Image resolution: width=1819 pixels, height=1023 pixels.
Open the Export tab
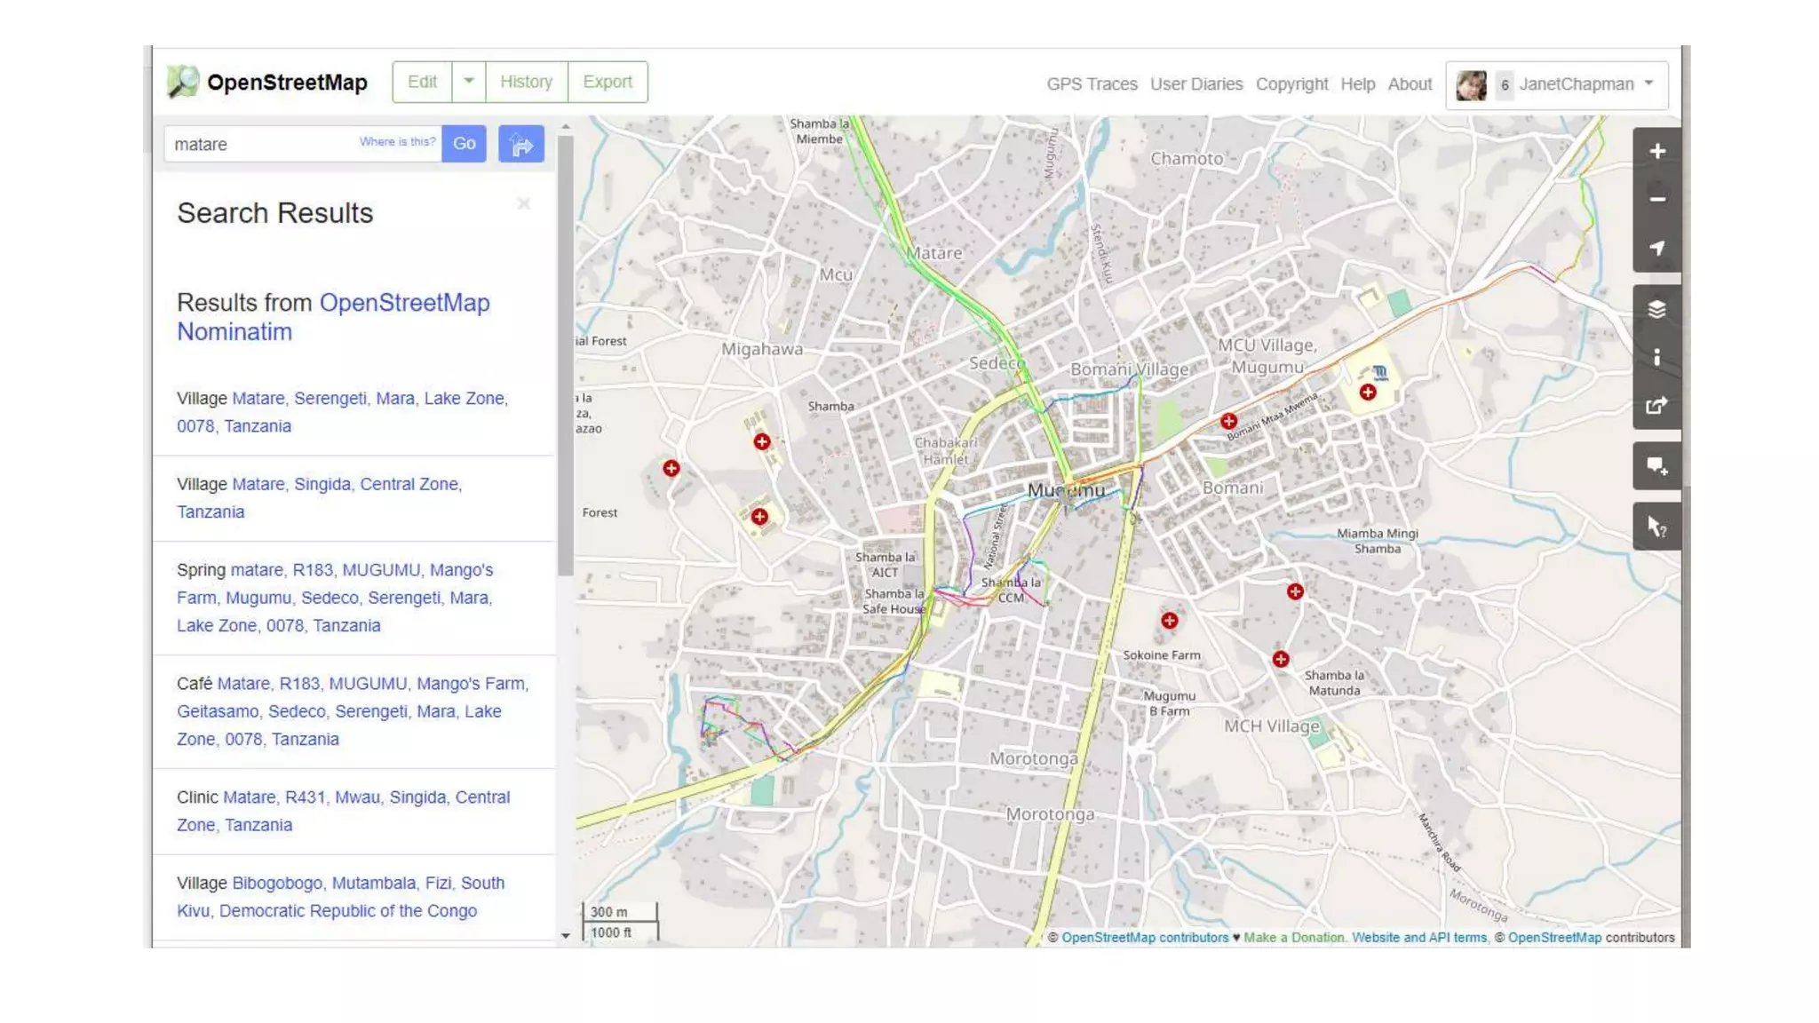pos(608,82)
